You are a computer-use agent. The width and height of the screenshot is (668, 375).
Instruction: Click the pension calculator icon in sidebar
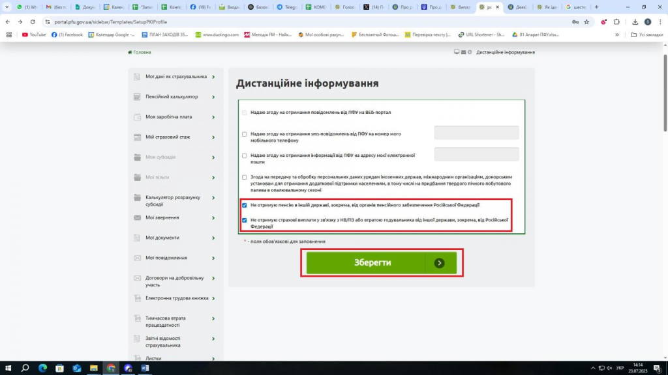pyautogui.click(x=137, y=97)
